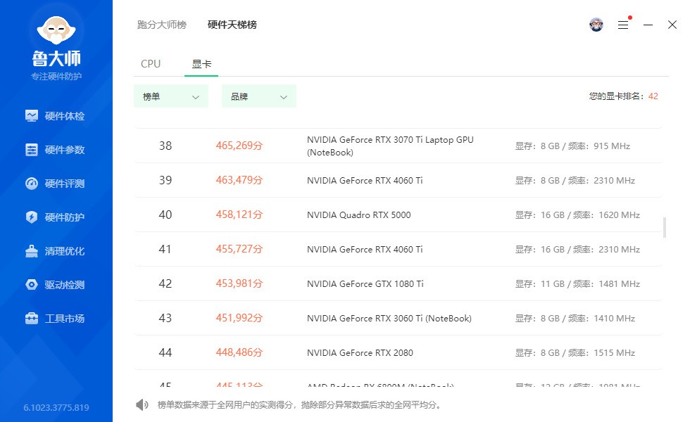Click version number 6.1023.3775.819
The image size is (690, 422).
tap(56, 407)
